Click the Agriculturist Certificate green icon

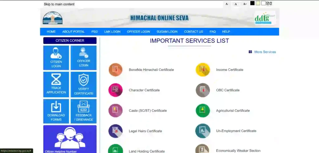click(x=202, y=110)
